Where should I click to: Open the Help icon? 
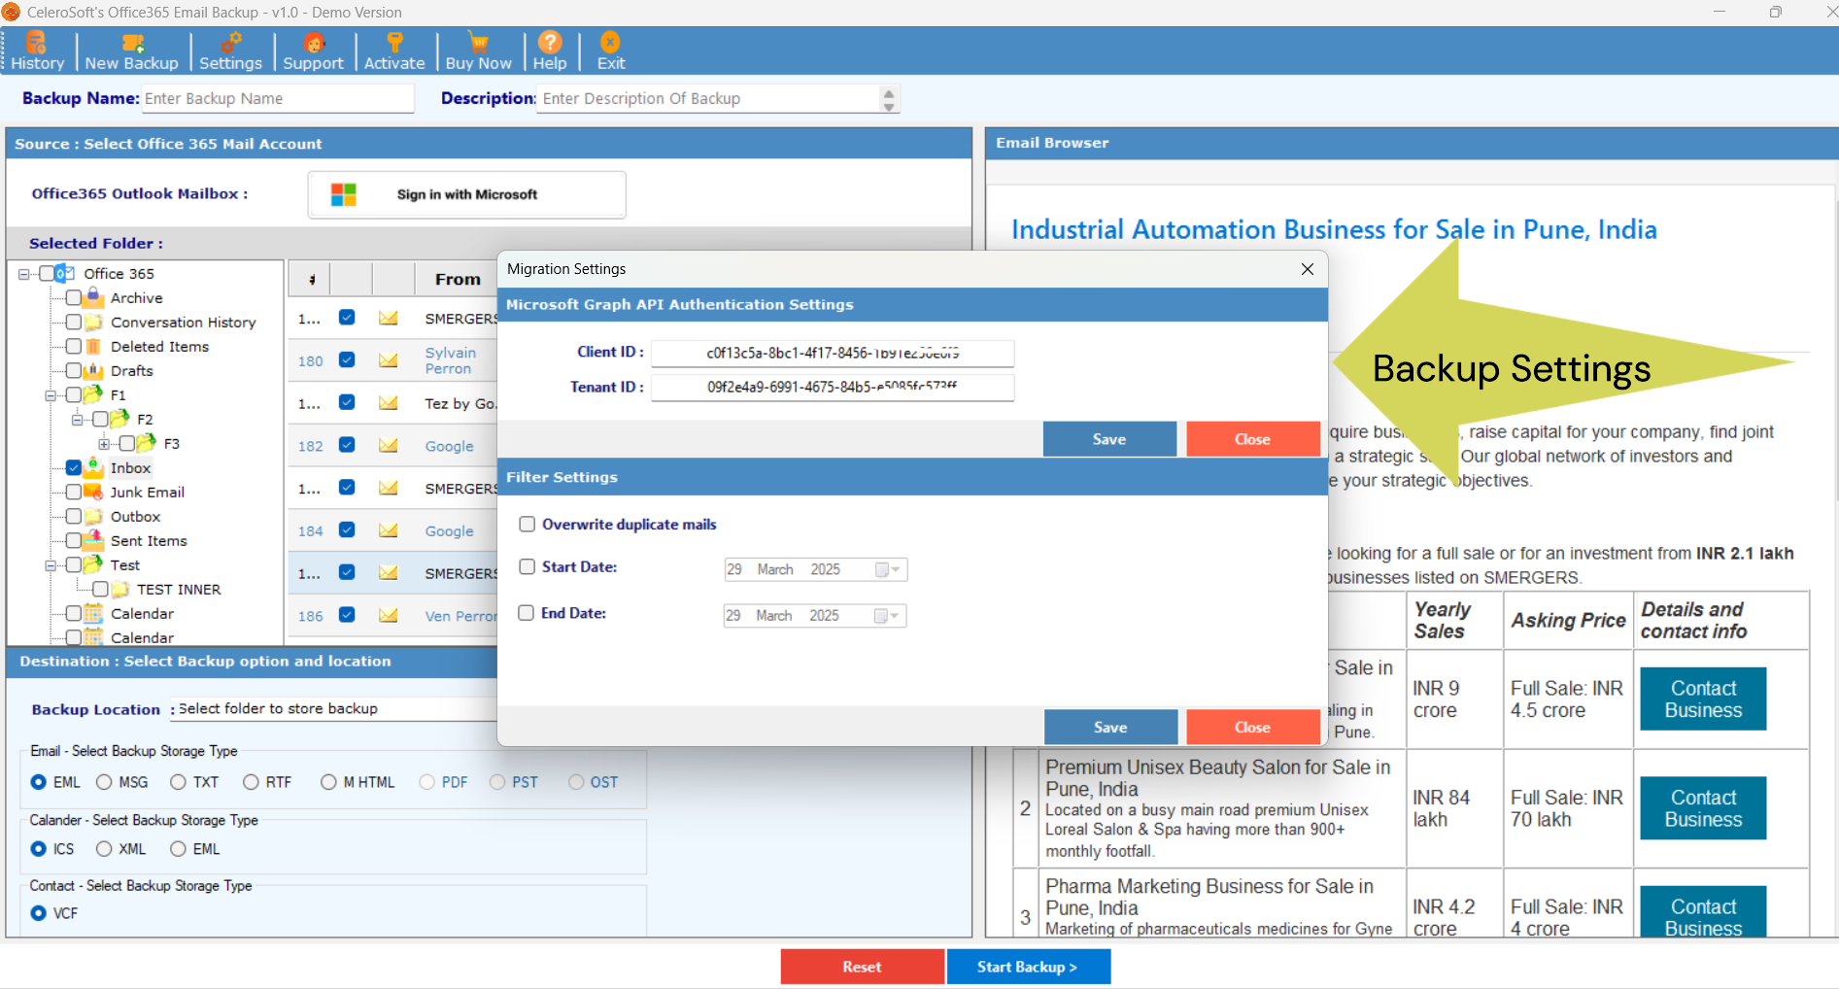pos(550,50)
